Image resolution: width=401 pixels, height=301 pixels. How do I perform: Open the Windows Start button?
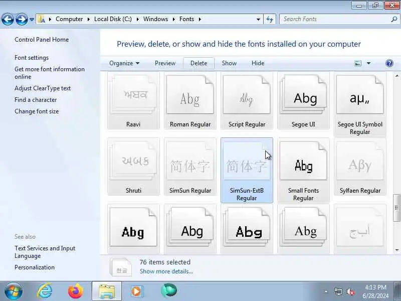13,291
